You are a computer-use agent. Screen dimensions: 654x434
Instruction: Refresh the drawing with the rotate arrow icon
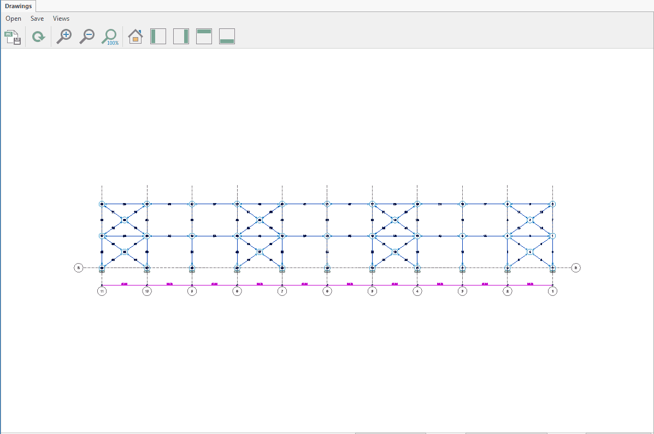click(x=38, y=37)
